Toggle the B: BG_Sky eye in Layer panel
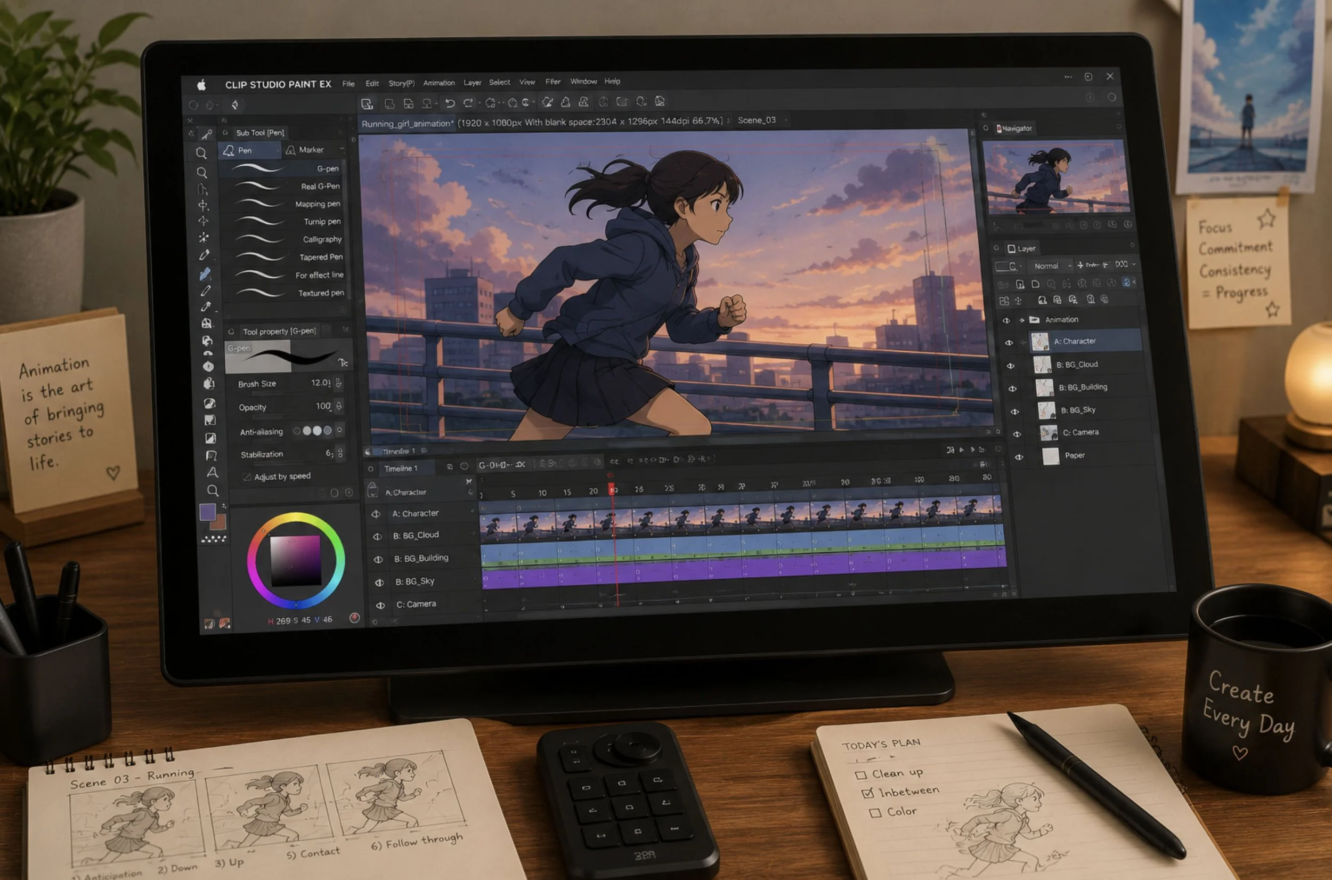1332x880 pixels. 1015,411
